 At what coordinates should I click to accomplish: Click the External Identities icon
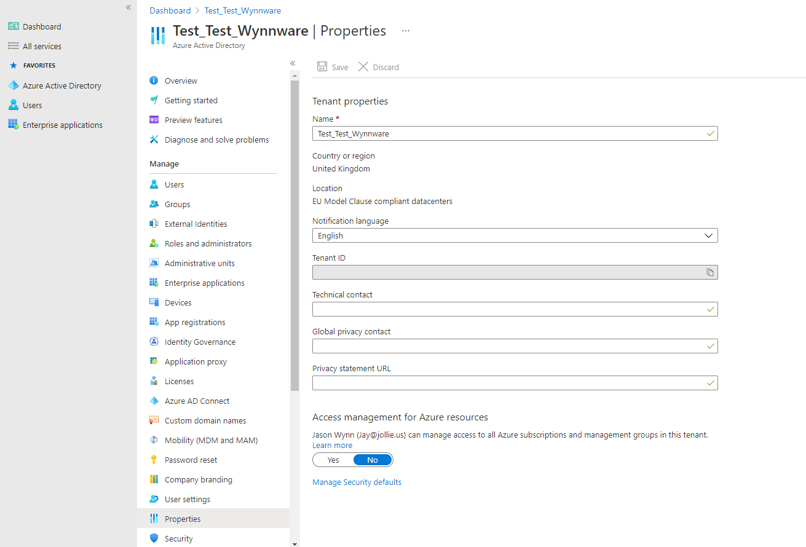pos(154,224)
